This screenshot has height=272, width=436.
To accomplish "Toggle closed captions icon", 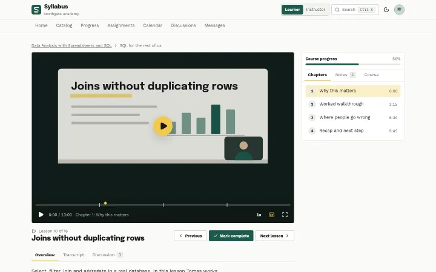I will 271,215.
